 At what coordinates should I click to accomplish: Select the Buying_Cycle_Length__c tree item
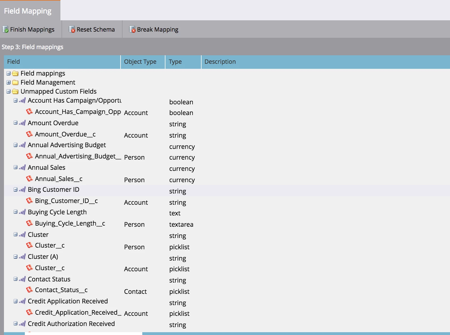point(70,223)
